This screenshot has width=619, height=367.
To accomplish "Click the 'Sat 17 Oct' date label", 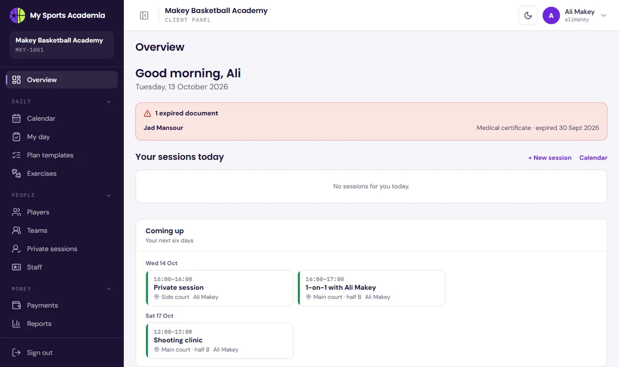I will [159, 316].
